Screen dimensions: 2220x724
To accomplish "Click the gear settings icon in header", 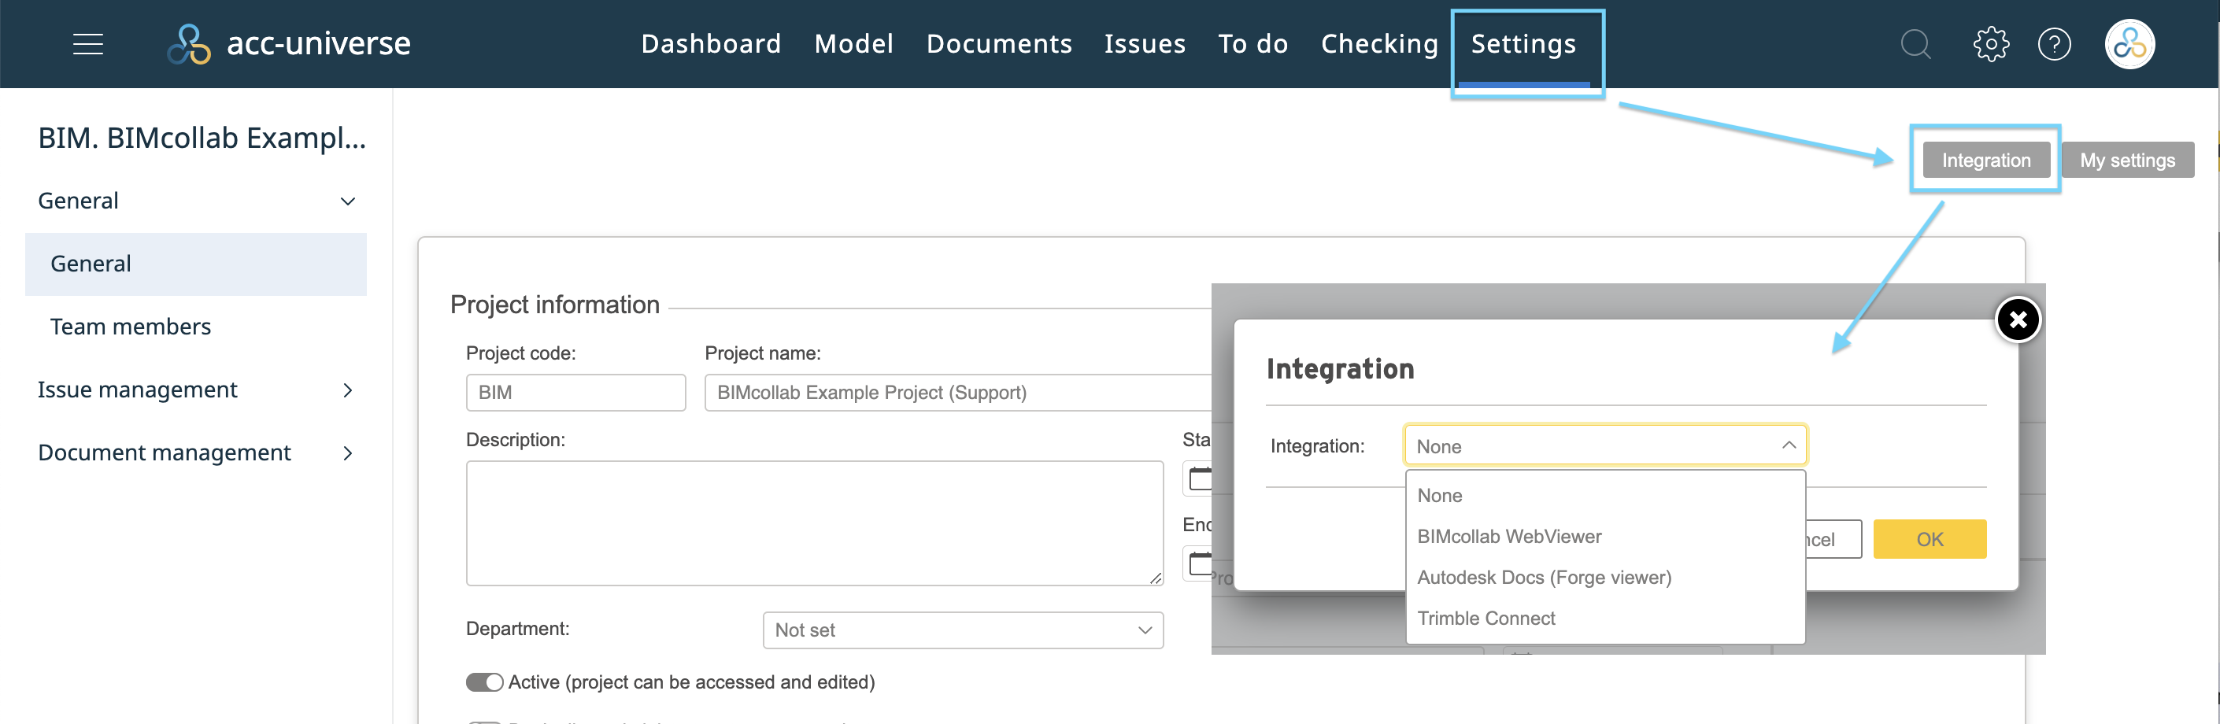I will 1990,44.
